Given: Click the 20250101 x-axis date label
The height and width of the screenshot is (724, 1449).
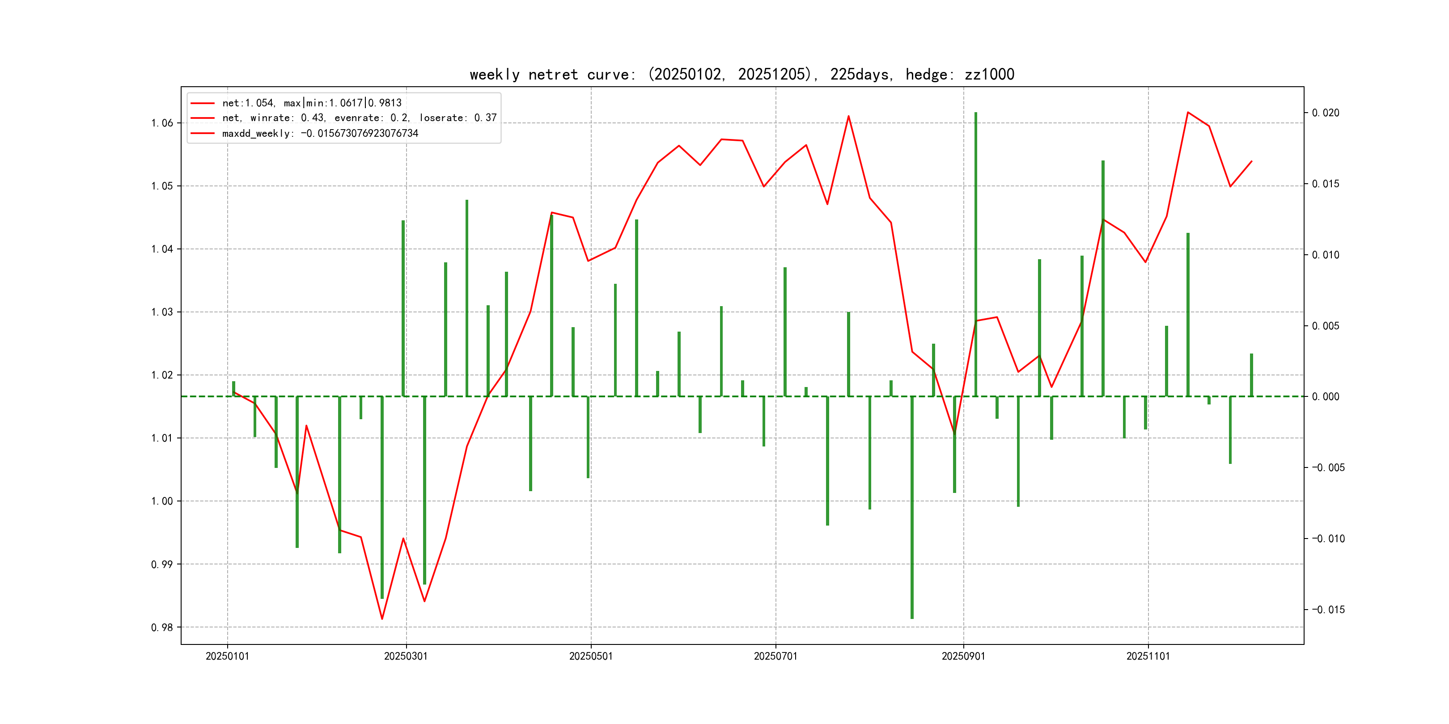Looking at the screenshot, I should [227, 656].
